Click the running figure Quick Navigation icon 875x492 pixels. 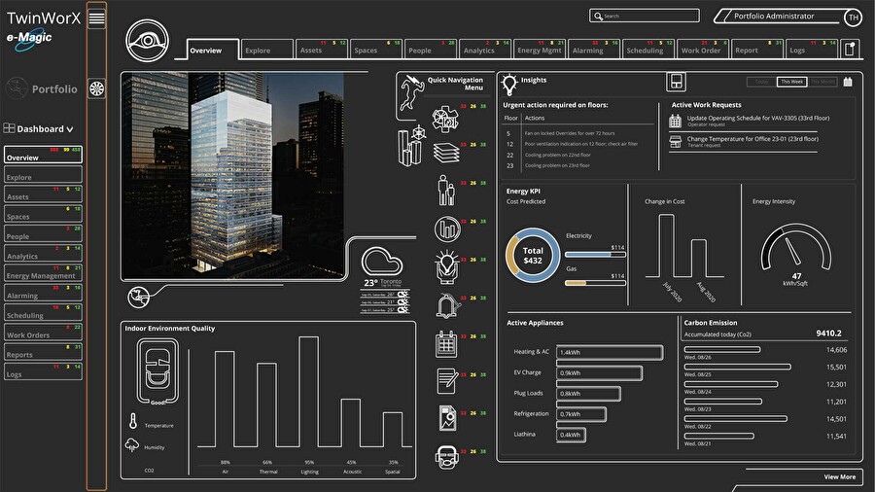[x=411, y=92]
